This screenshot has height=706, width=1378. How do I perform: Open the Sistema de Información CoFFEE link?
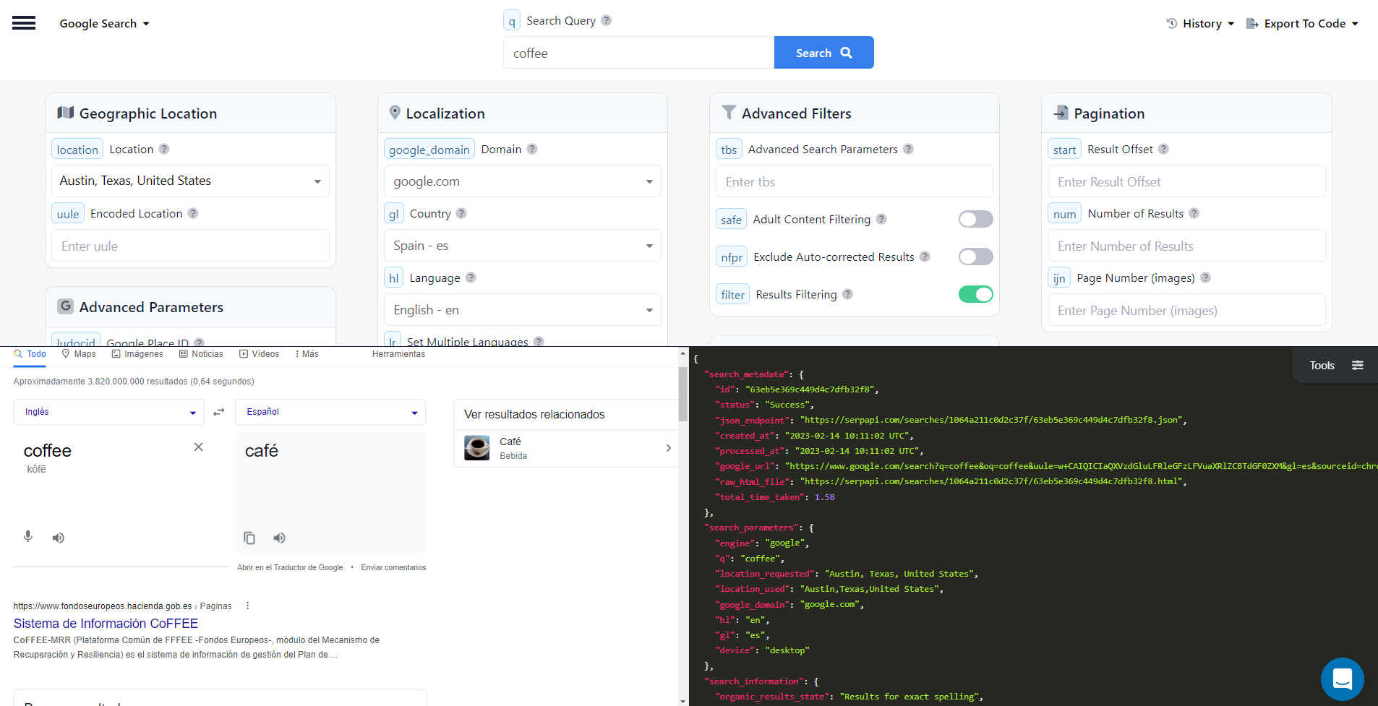[105, 623]
